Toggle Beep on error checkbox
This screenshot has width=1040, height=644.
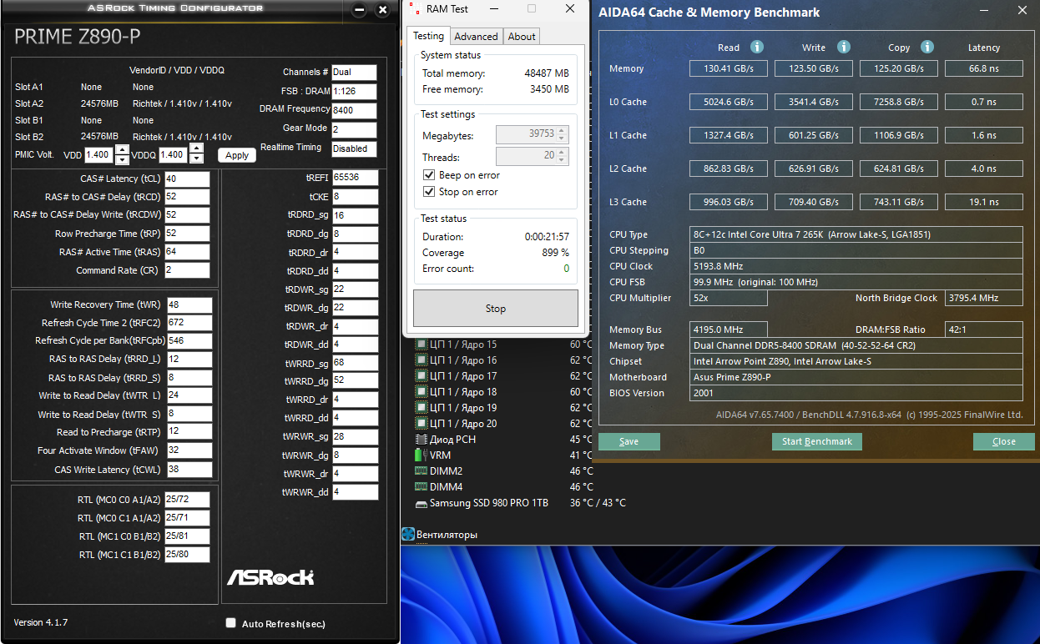[x=430, y=175]
